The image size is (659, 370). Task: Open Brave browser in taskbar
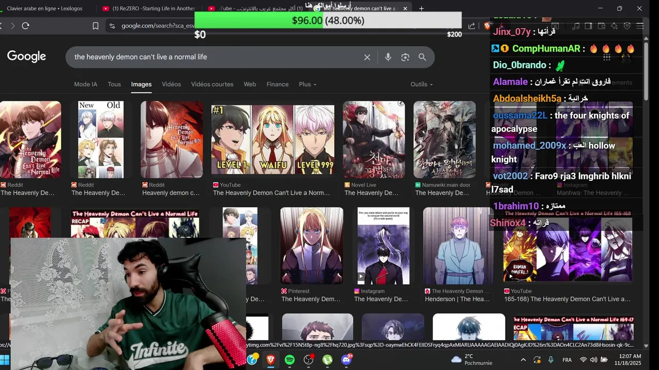pos(270,360)
